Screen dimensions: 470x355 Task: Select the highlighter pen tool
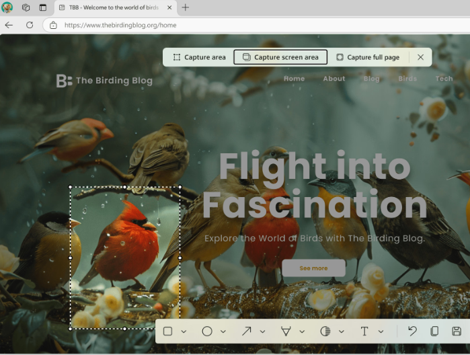click(286, 331)
